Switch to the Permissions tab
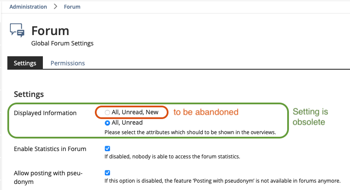Image resolution: width=350 pixels, height=190 pixels. coord(68,63)
